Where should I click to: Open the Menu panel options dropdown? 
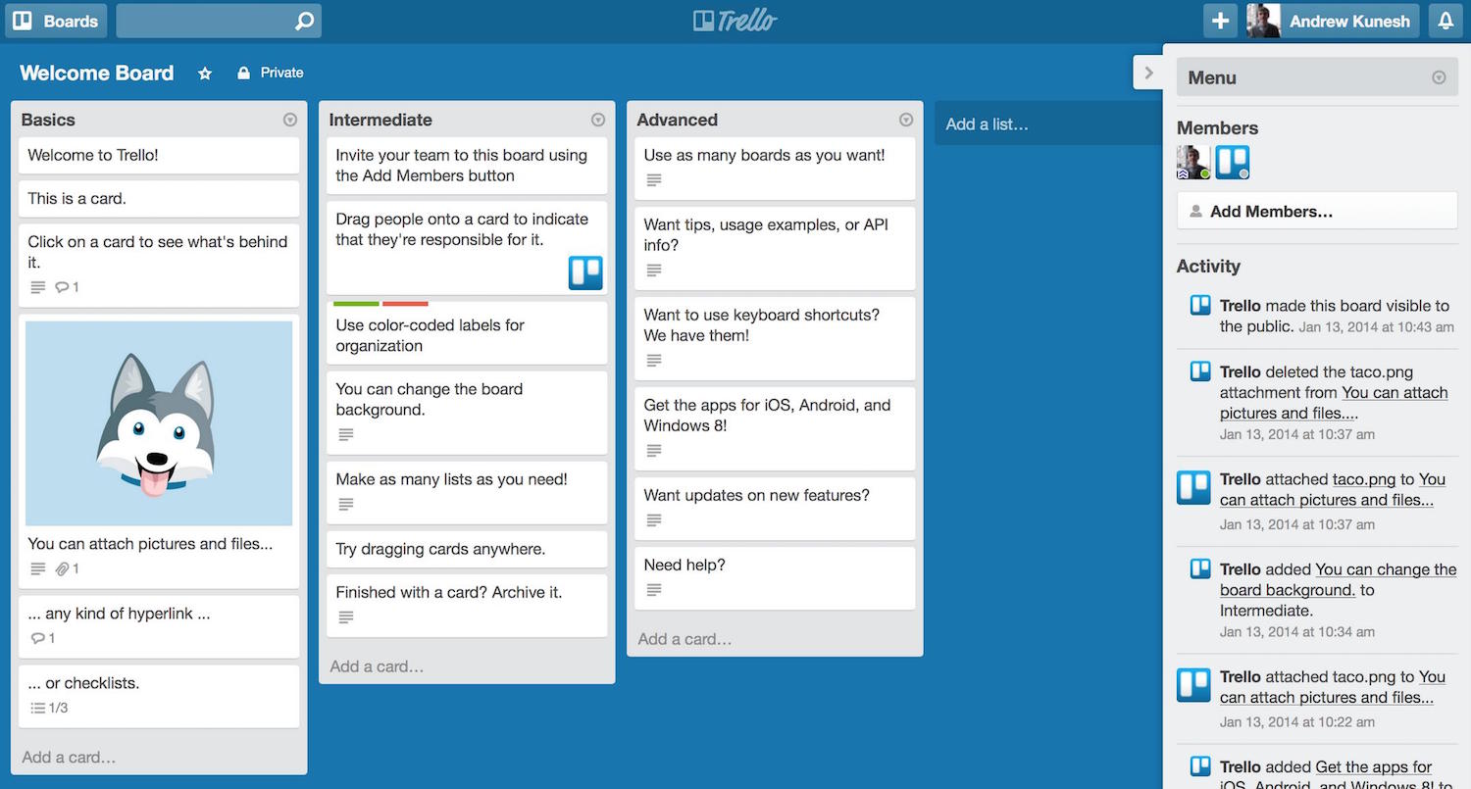pyautogui.click(x=1439, y=77)
